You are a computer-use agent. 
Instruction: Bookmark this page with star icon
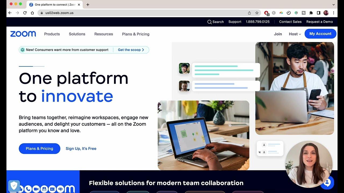[257, 13]
